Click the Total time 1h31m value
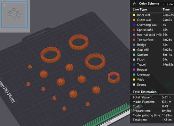174x126 pixels. click(x=167, y=120)
